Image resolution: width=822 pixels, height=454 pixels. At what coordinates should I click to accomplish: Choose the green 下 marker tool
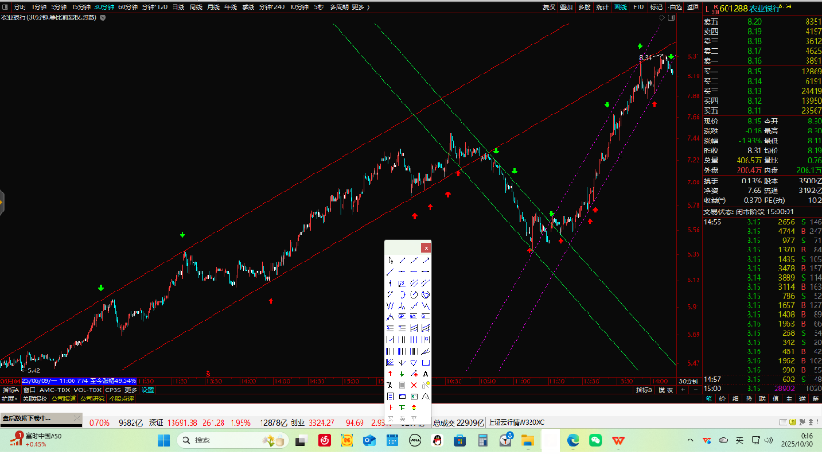click(x=402, y=408)
